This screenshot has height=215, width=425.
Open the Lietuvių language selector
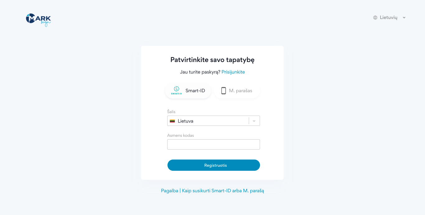coord(388,18)
